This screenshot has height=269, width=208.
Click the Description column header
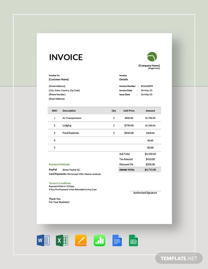point(69,110)
